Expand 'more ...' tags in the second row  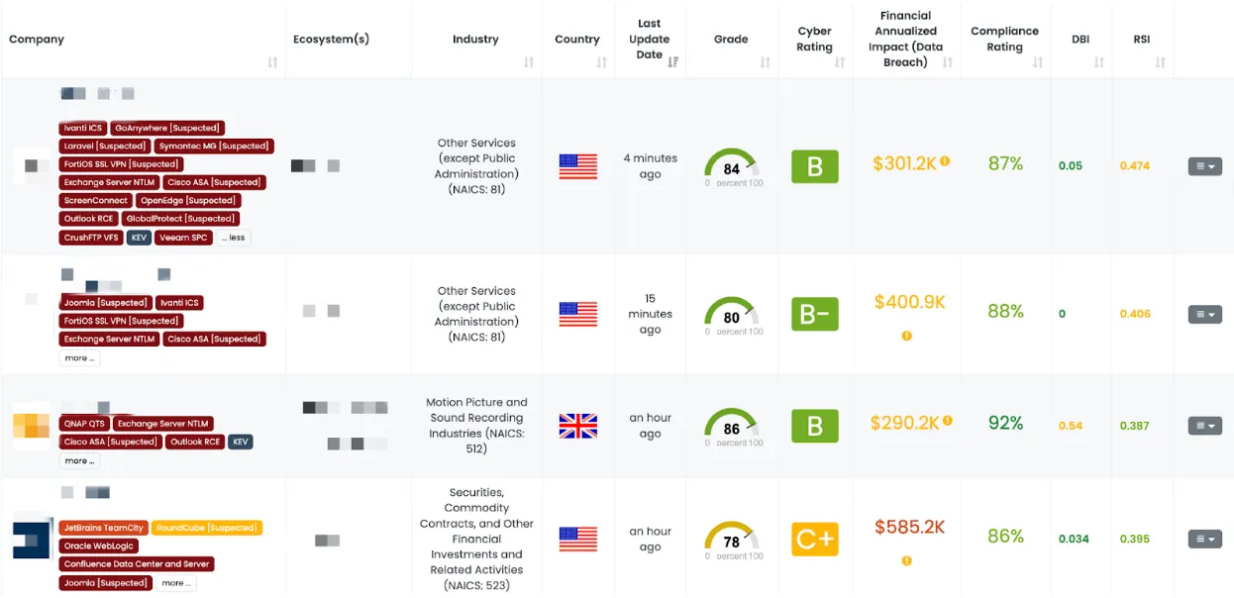pos(78,357)
